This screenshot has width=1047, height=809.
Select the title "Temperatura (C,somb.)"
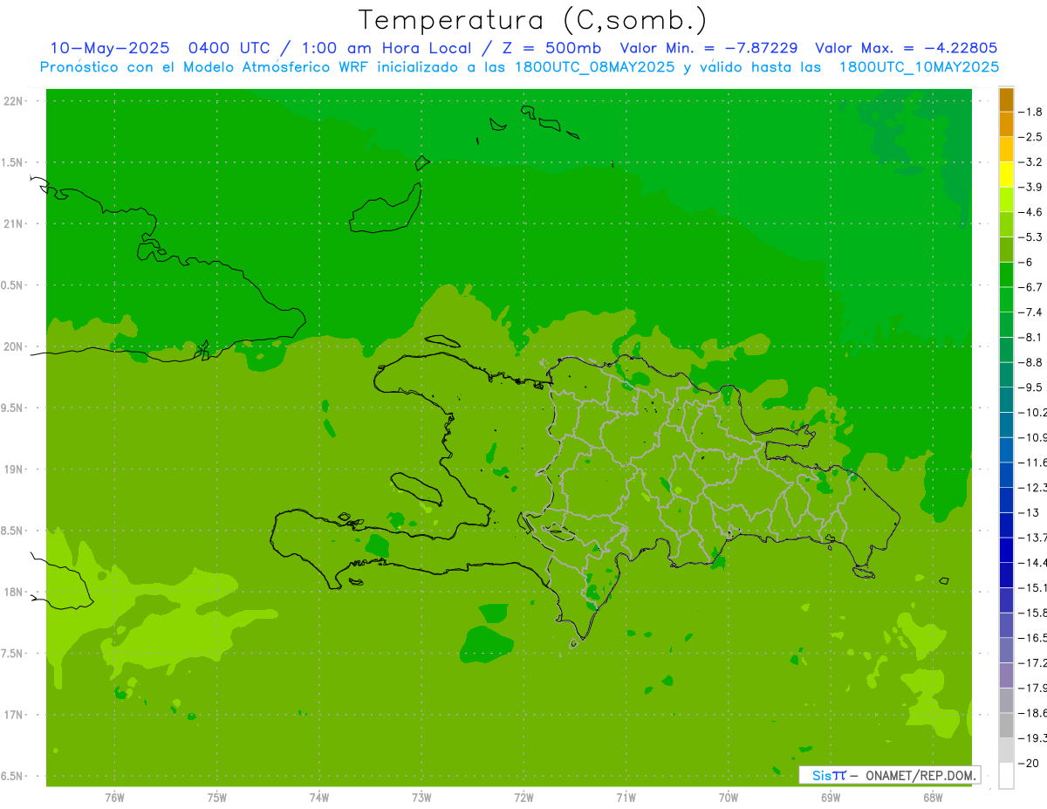coord(533,20)
